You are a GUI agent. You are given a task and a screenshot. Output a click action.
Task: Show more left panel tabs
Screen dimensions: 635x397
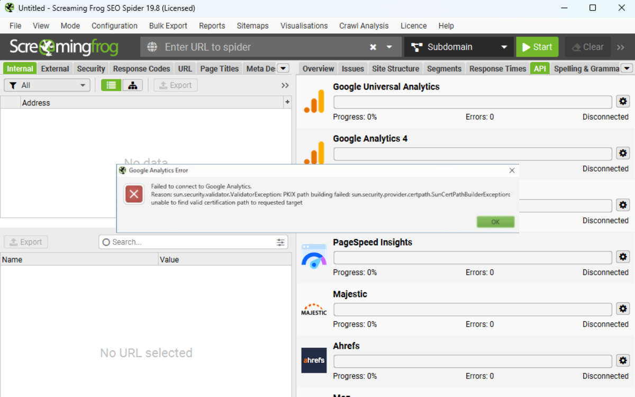point(283,68)
